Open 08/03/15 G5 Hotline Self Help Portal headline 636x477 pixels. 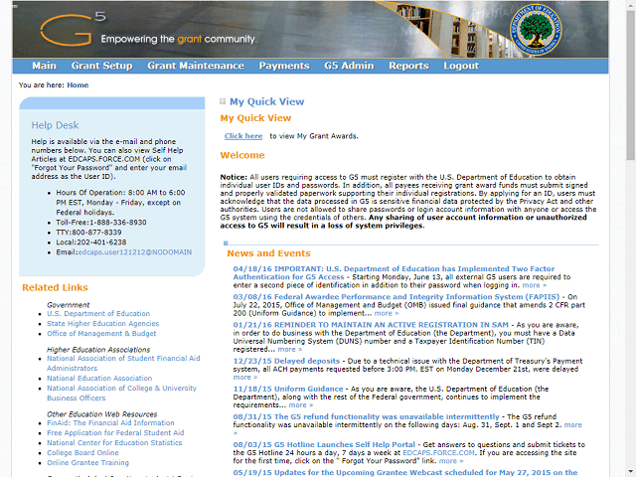[x=324, y=445]
